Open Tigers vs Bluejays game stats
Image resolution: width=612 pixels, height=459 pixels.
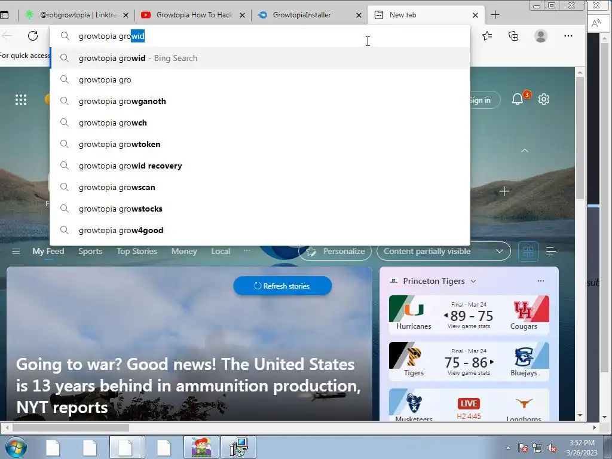point(469,362)
